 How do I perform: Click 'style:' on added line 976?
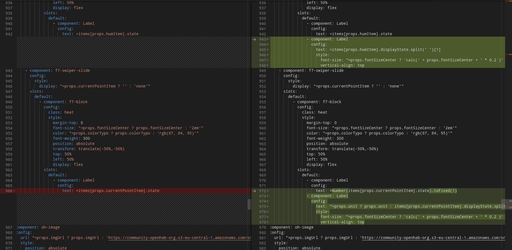coord(323,212)
